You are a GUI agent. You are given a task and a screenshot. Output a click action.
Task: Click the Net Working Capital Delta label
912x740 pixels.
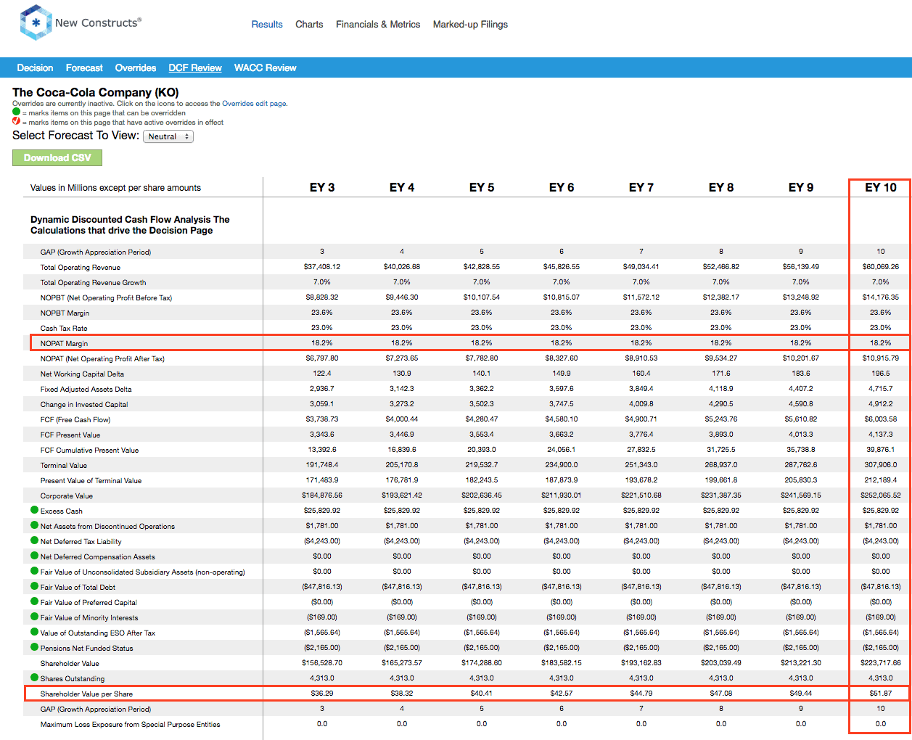[82, 374]
